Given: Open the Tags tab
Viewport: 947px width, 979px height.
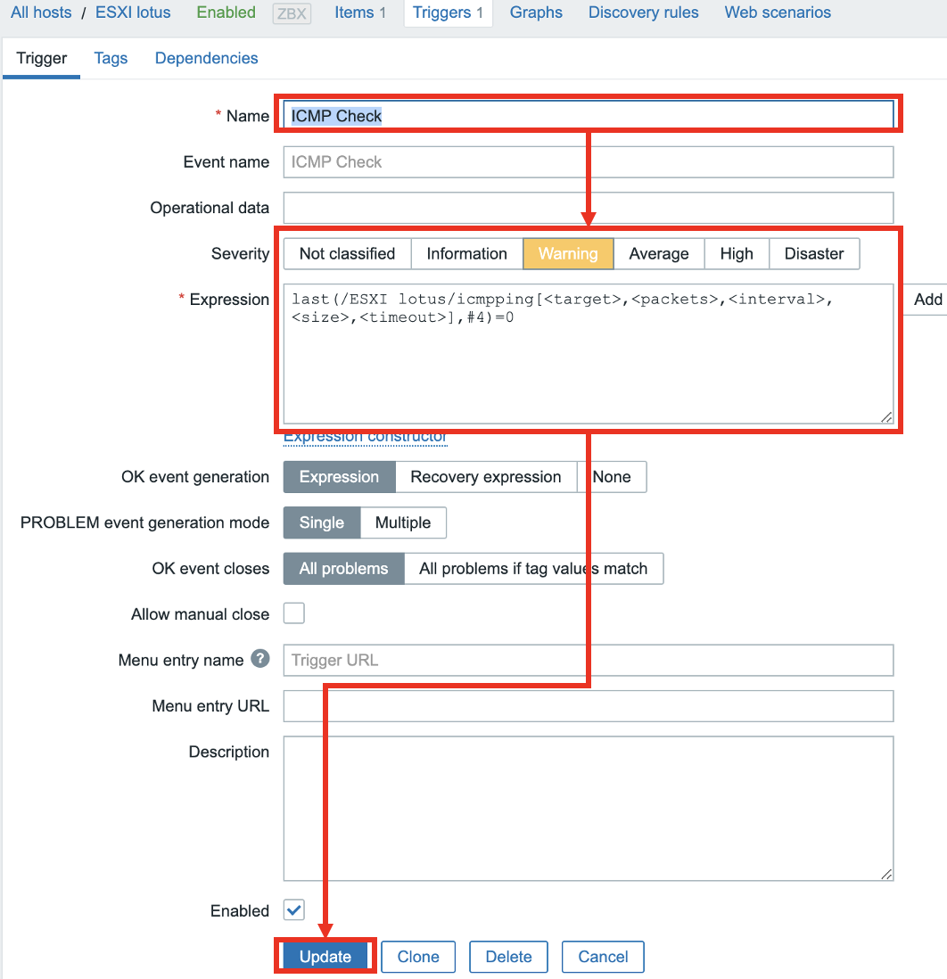Looking at the screenshot, I should point(111,58).
